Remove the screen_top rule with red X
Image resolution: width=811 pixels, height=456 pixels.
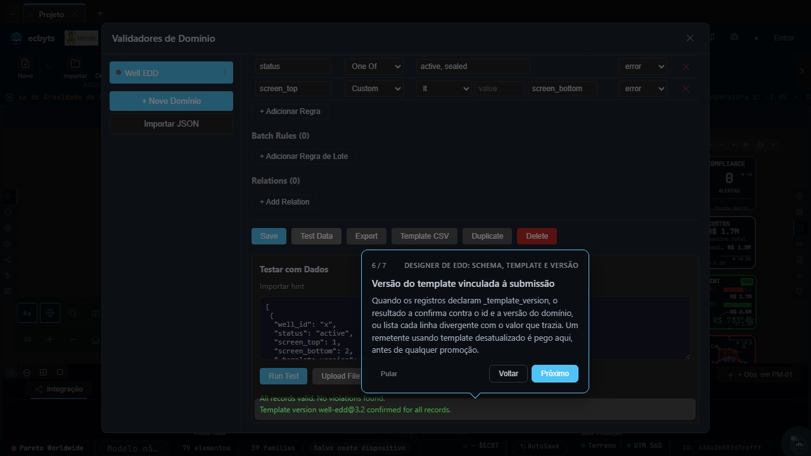(x=686, y=89)
